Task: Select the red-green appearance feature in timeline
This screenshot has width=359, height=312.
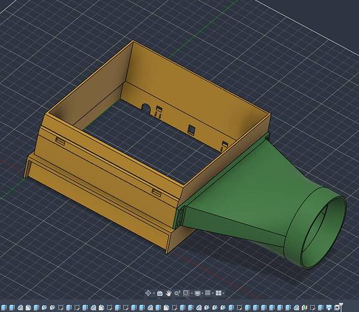Action: pyautogui.click(x=304, y=307)
